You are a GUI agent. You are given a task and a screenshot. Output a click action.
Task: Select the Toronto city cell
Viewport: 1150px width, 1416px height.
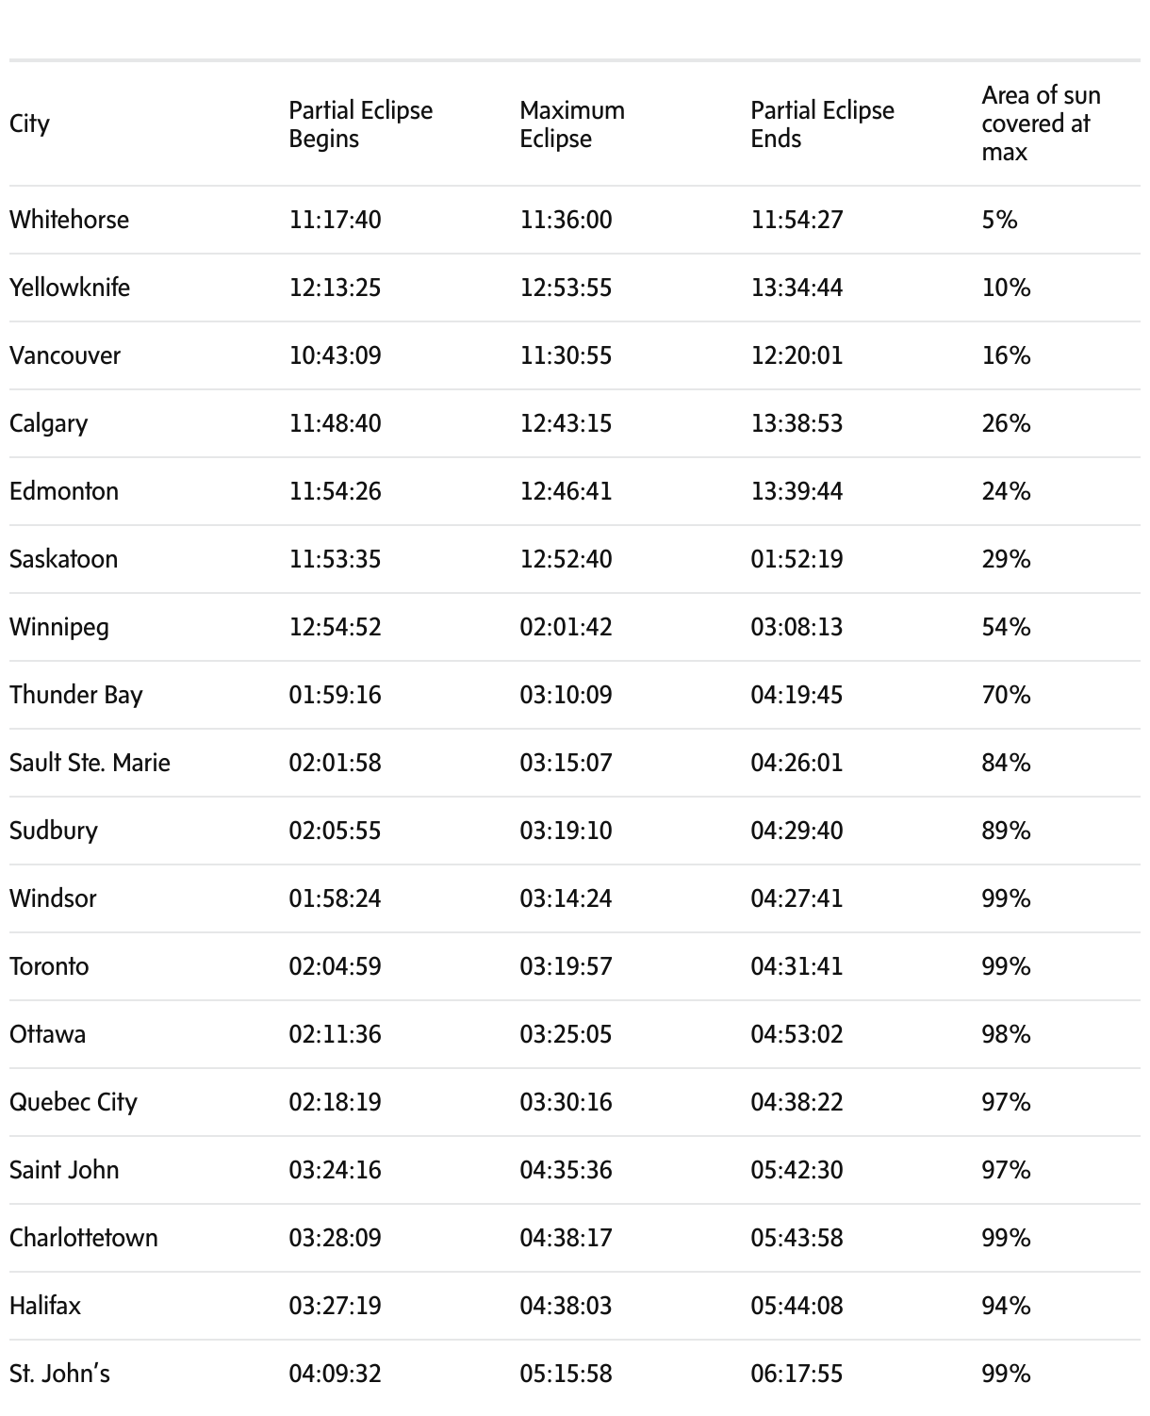click(x=49, y=966)
